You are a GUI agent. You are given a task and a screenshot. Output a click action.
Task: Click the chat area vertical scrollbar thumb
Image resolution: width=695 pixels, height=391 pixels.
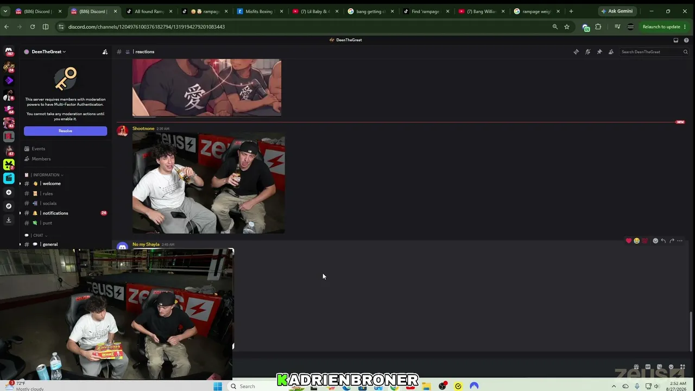[691, 332]
